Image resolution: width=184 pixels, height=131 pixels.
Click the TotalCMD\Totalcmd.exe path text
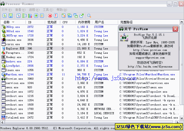(149, 117)
